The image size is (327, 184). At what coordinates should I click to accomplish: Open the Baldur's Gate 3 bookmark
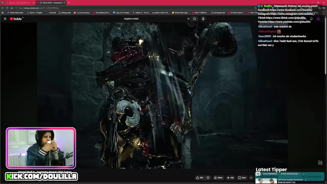161,13
